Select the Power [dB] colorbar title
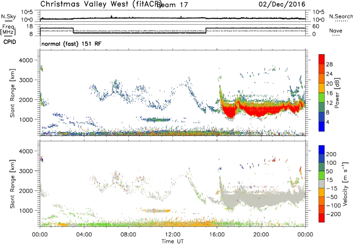This screenshot has height=244, width=353. 337,93
